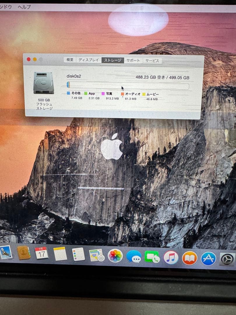
Task: Open the Notes app in Dock
Action: tap(60, 254)
